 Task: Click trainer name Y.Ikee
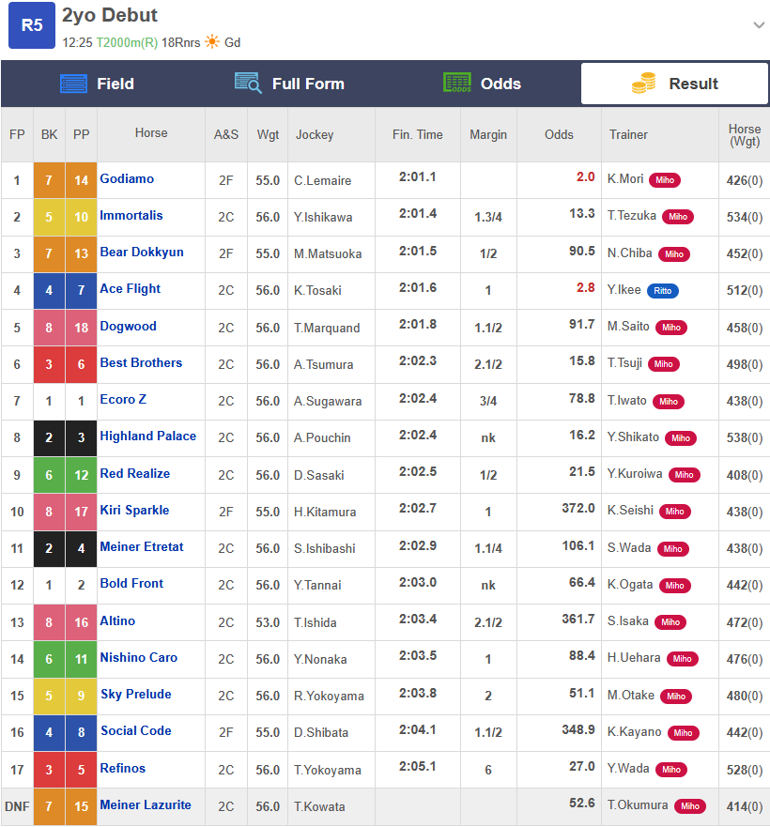click(624, 289)
